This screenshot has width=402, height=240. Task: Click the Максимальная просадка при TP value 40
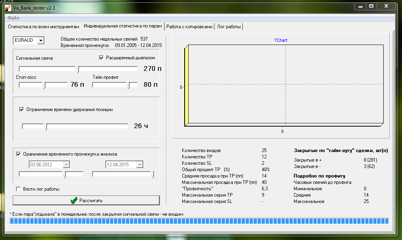pos(264,182)
